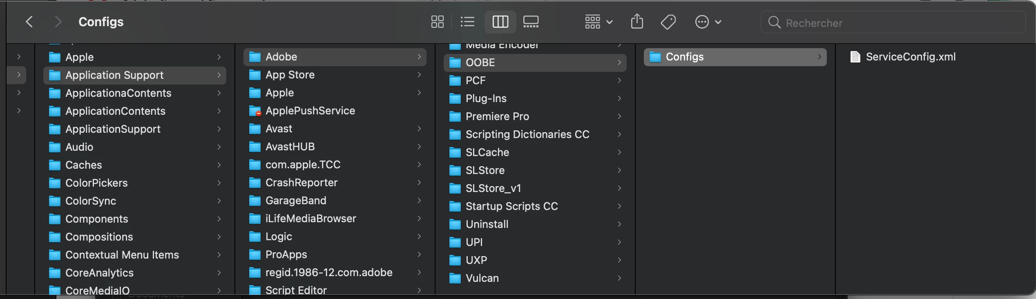Open the ApplicationaContents folder

point(134,93)
